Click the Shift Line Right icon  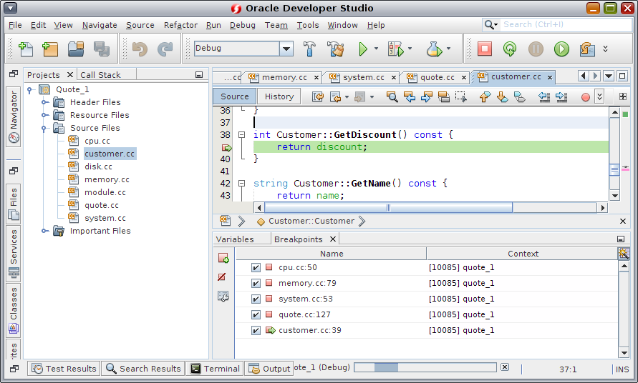[x=561, y=96]
